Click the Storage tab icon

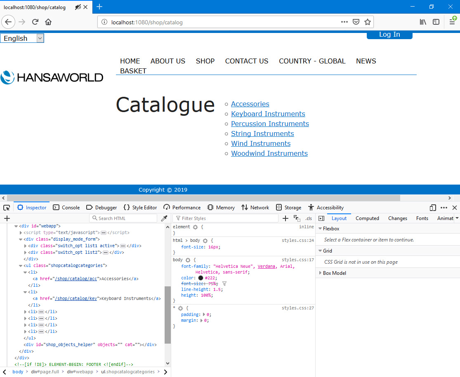coord(279,208)
